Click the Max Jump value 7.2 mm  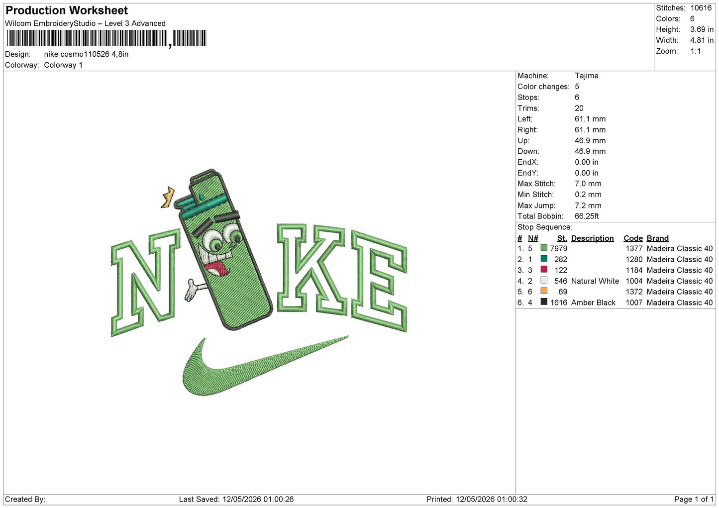(x=588, y=205)
